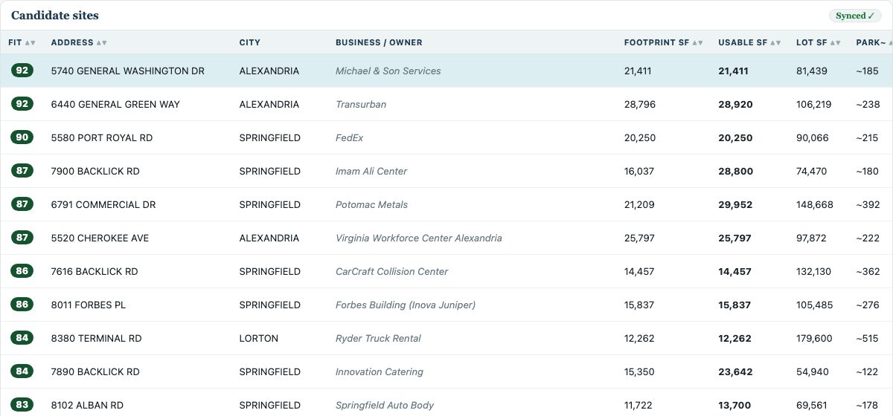The width and height of the screenshot is (893, 416).
Task: Click usable SF value 28,920
Action: [x=735, y=105]
